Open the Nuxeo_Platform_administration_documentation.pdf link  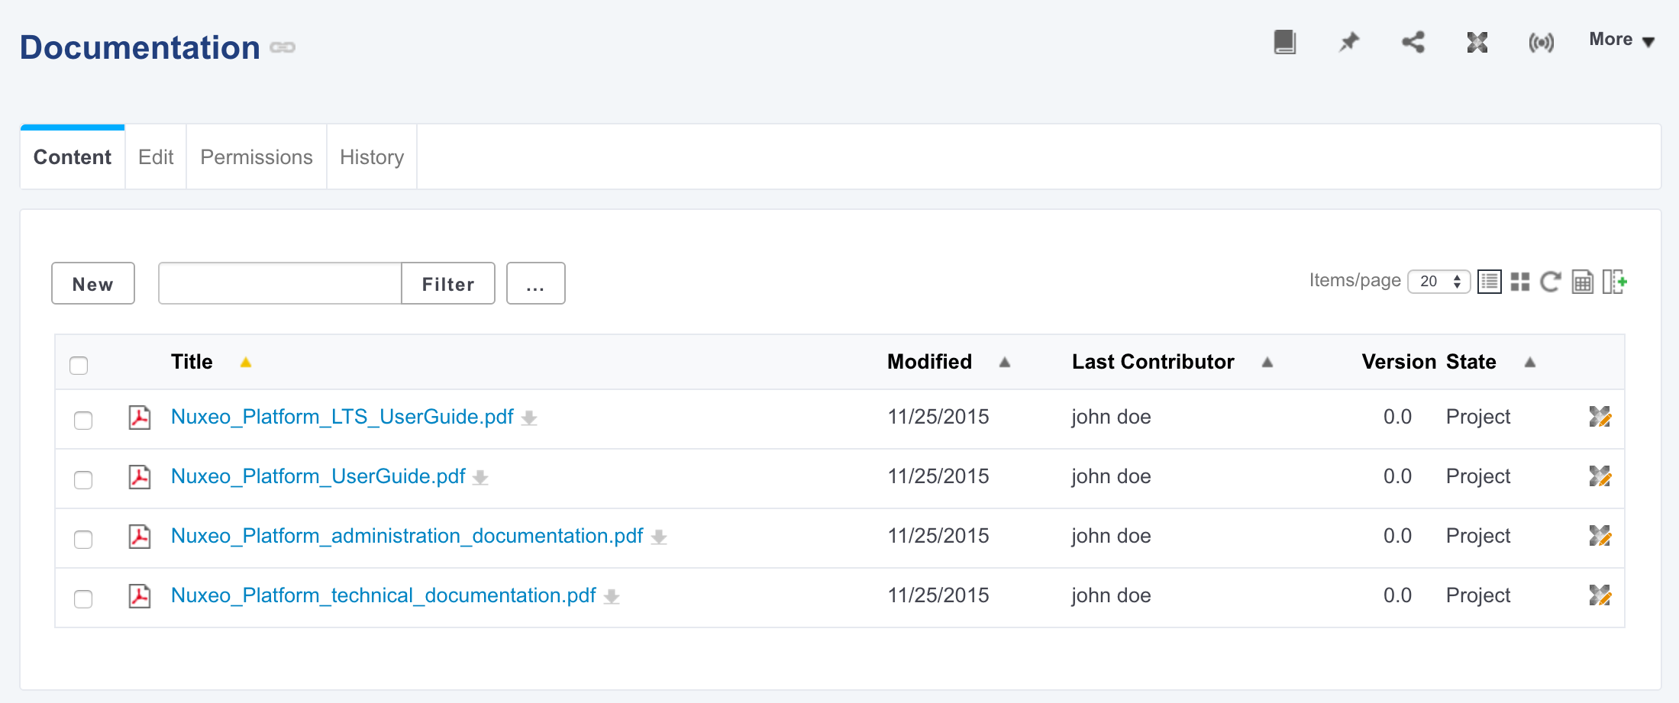407,536
